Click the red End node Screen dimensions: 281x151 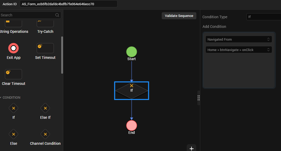132,125
